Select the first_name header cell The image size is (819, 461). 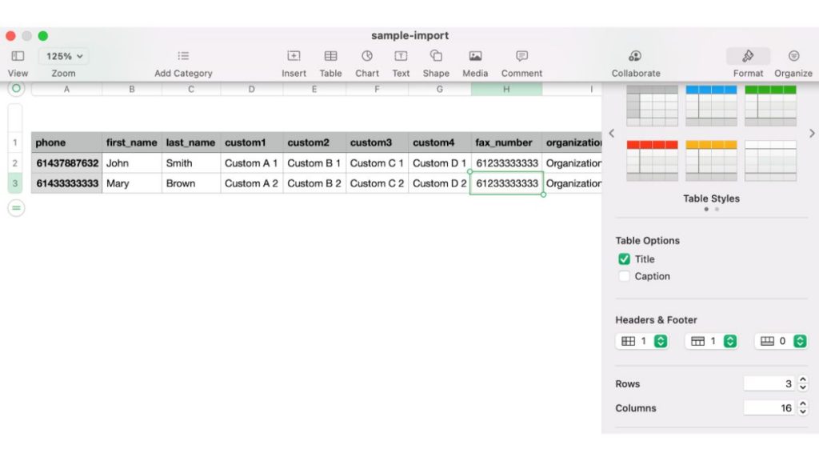pyautogui.click(x=132, y=142)
